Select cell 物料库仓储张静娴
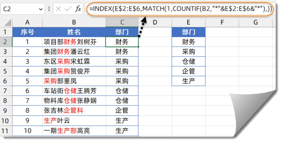 click(x=74, y=101)
